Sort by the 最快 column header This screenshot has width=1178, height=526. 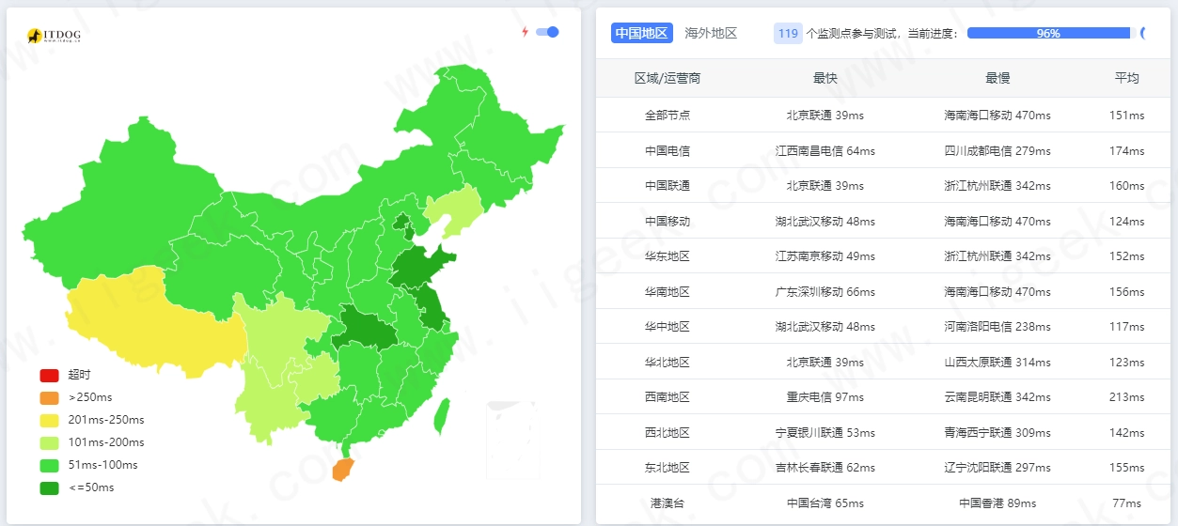coord(825,78)
